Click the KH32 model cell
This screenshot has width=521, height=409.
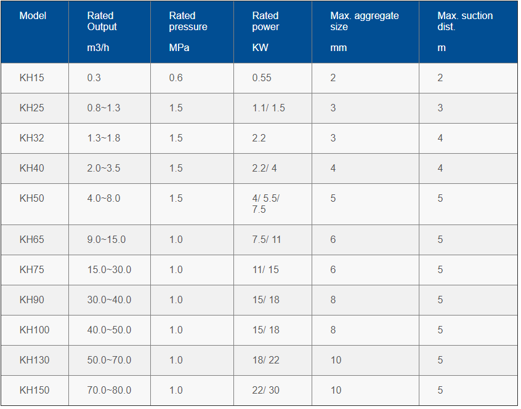pyautogui.click(x=35, y=138)
